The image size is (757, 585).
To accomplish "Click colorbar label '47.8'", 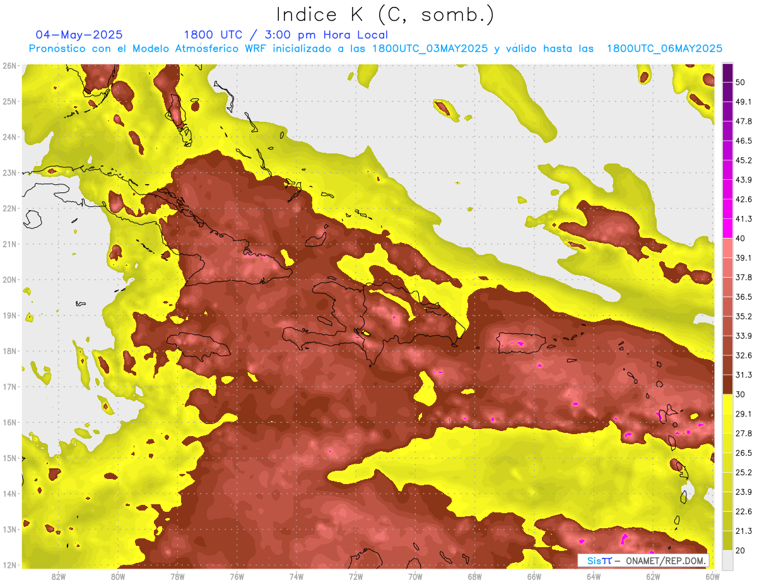I will 744,121.
